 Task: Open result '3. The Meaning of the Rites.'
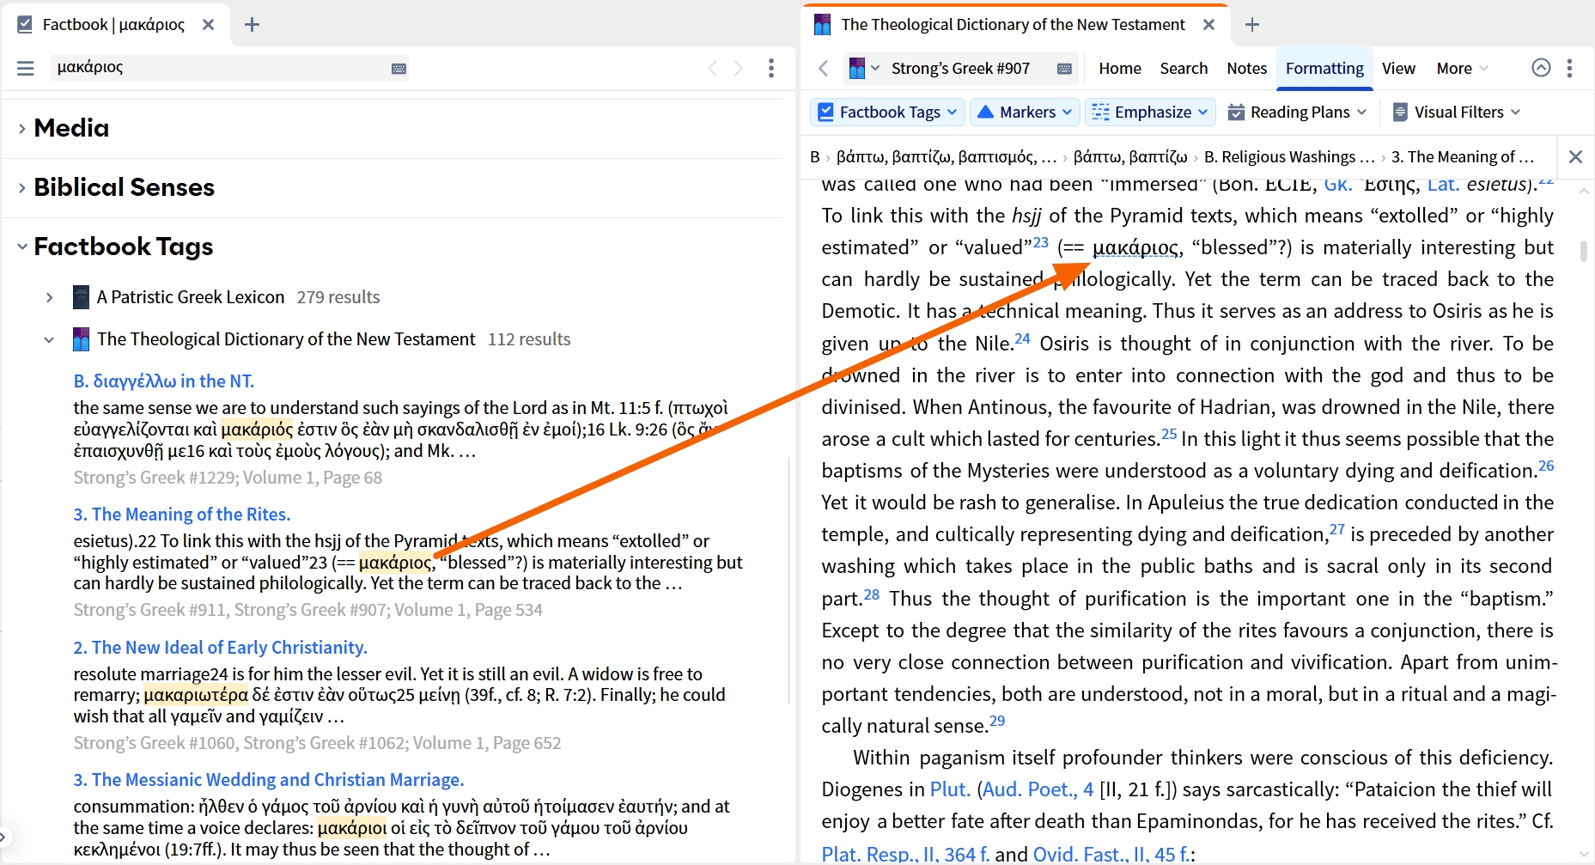point(182,514)
